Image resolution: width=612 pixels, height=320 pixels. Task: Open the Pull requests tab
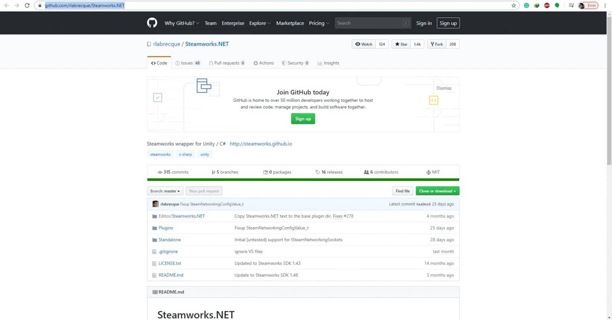[x=226, y=63]
